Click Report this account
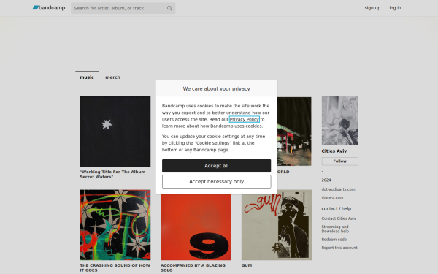Image resolution: width=438 pixels, height=274 pixels. [339, 248]
